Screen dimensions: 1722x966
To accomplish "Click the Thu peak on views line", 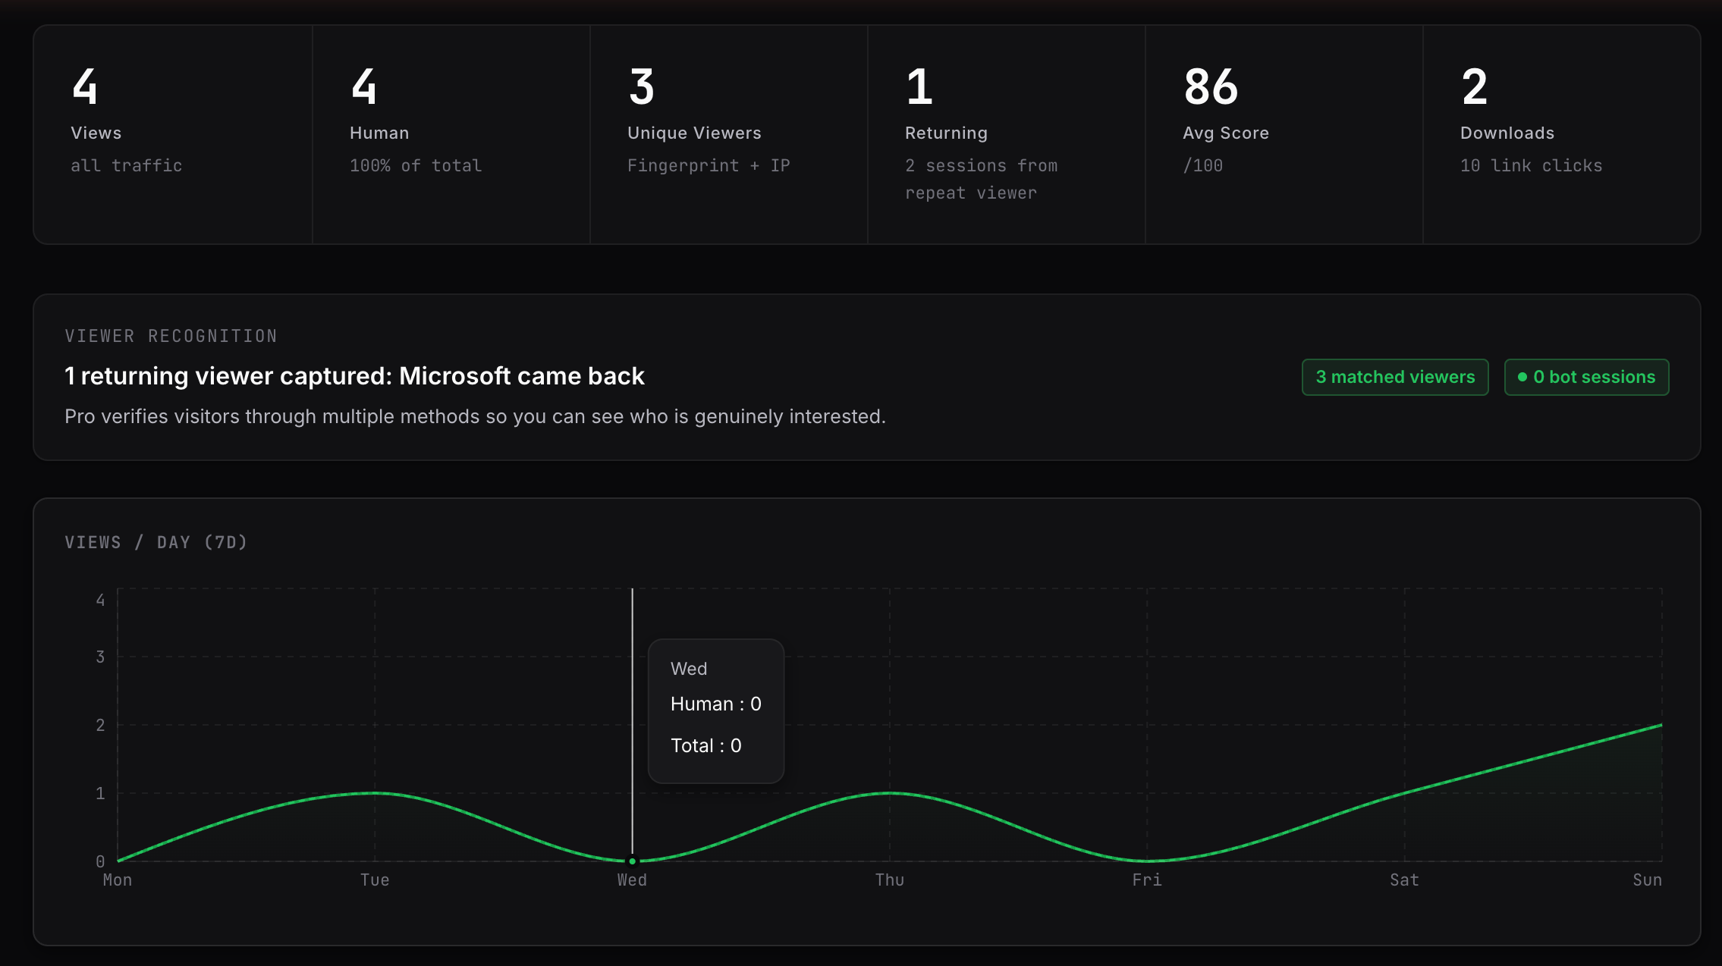I will (890, 793).
